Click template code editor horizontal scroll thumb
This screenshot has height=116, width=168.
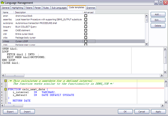coord(15,75)
